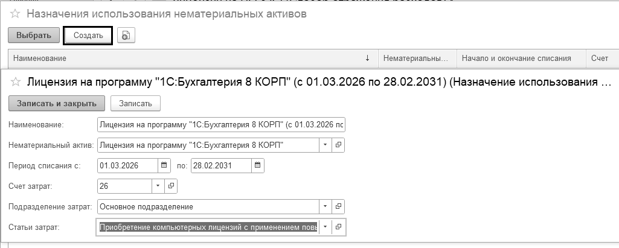Viewport: 619px width, 248px height.
Task: Expand the Статьи затрат dropdown
Action: pos(326,227)
